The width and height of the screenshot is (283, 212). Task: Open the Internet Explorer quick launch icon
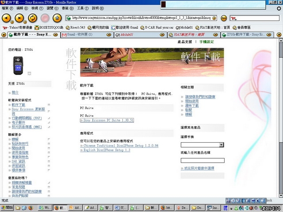click(24, 208)
